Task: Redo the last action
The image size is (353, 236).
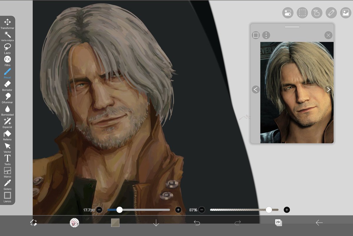Action: point(238,223)
